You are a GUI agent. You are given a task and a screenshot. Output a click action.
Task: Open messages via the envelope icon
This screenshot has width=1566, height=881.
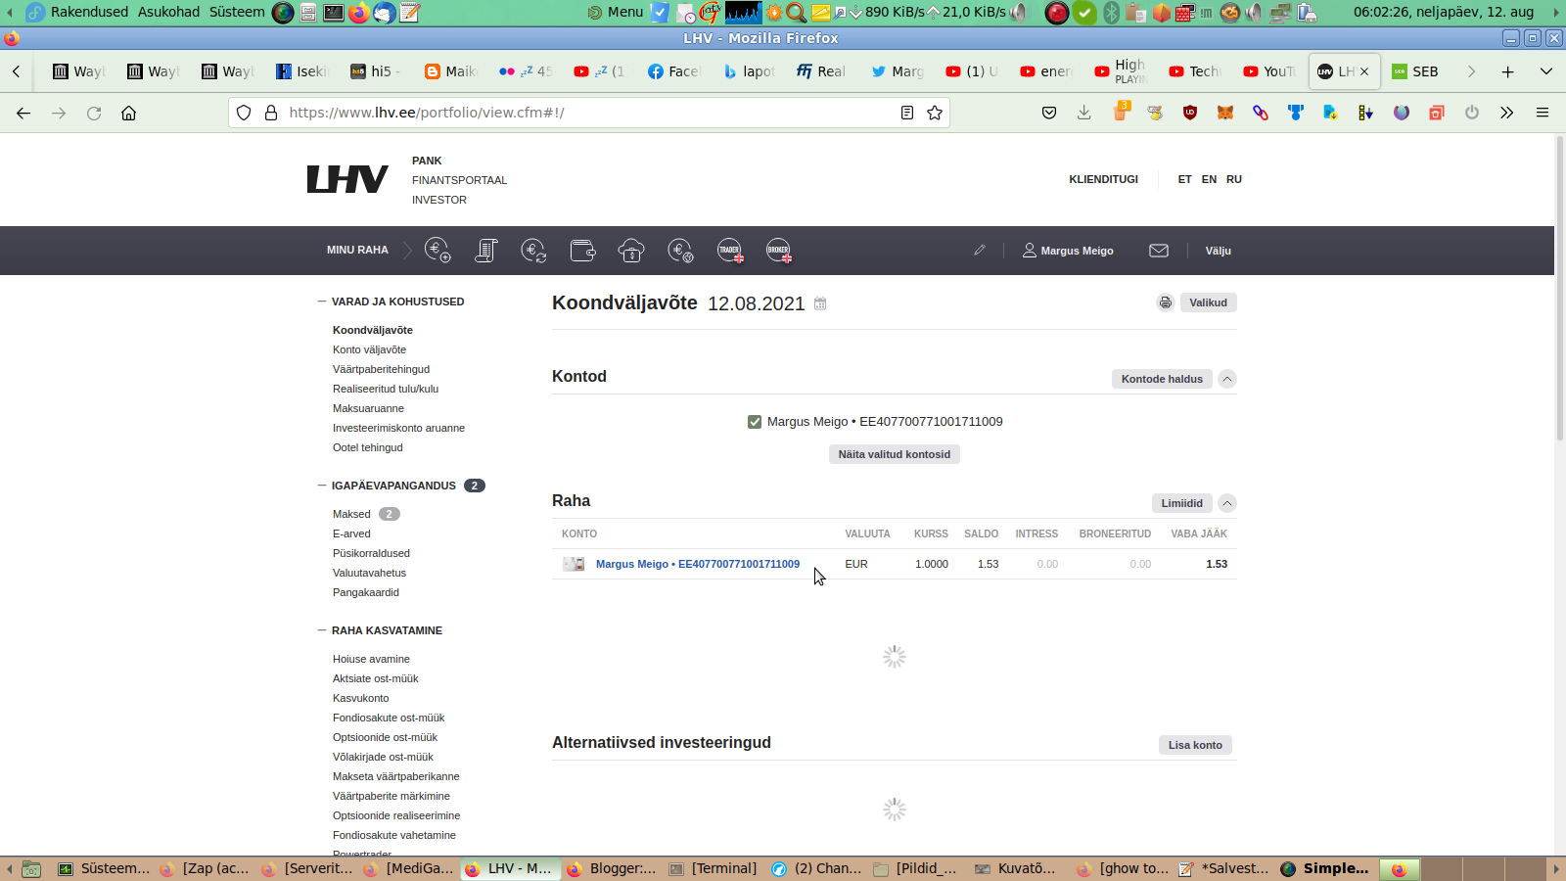coord(1159,251)
